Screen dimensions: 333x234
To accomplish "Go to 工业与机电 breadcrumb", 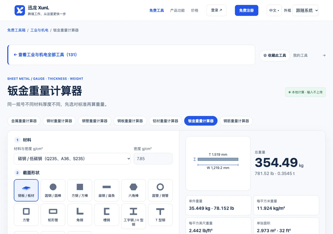I will click(39, 30).
